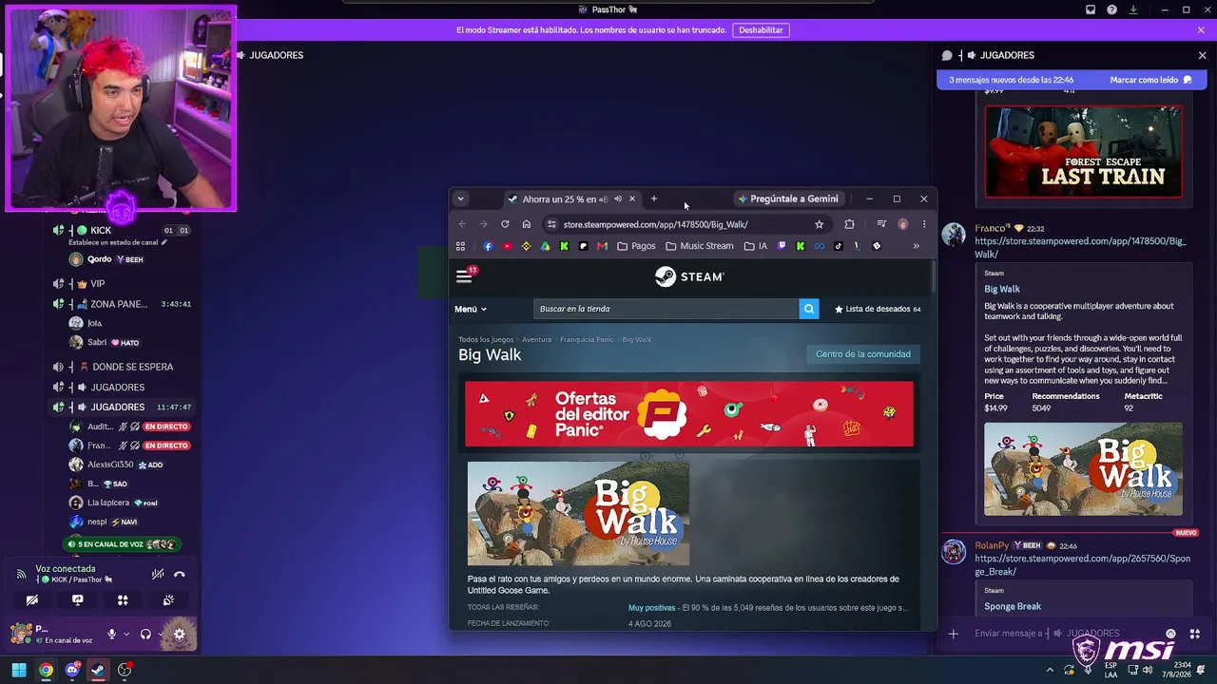Toggle Discord screen share button
This screenshot has height=684, width=1217.
pyautogui.click(x=77, y=600)
